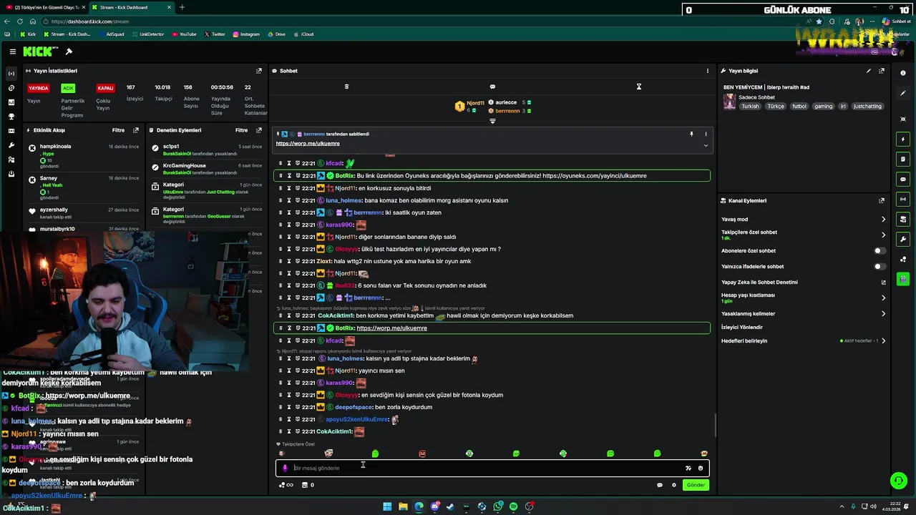Click the round green button at the bottom right
This screenshot has height=515, width=916.
pyautogui.click(x=898, y=481)
